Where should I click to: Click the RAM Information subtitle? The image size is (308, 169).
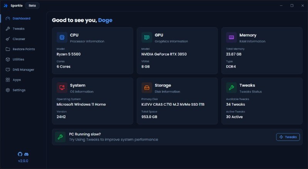coord(253,41)
